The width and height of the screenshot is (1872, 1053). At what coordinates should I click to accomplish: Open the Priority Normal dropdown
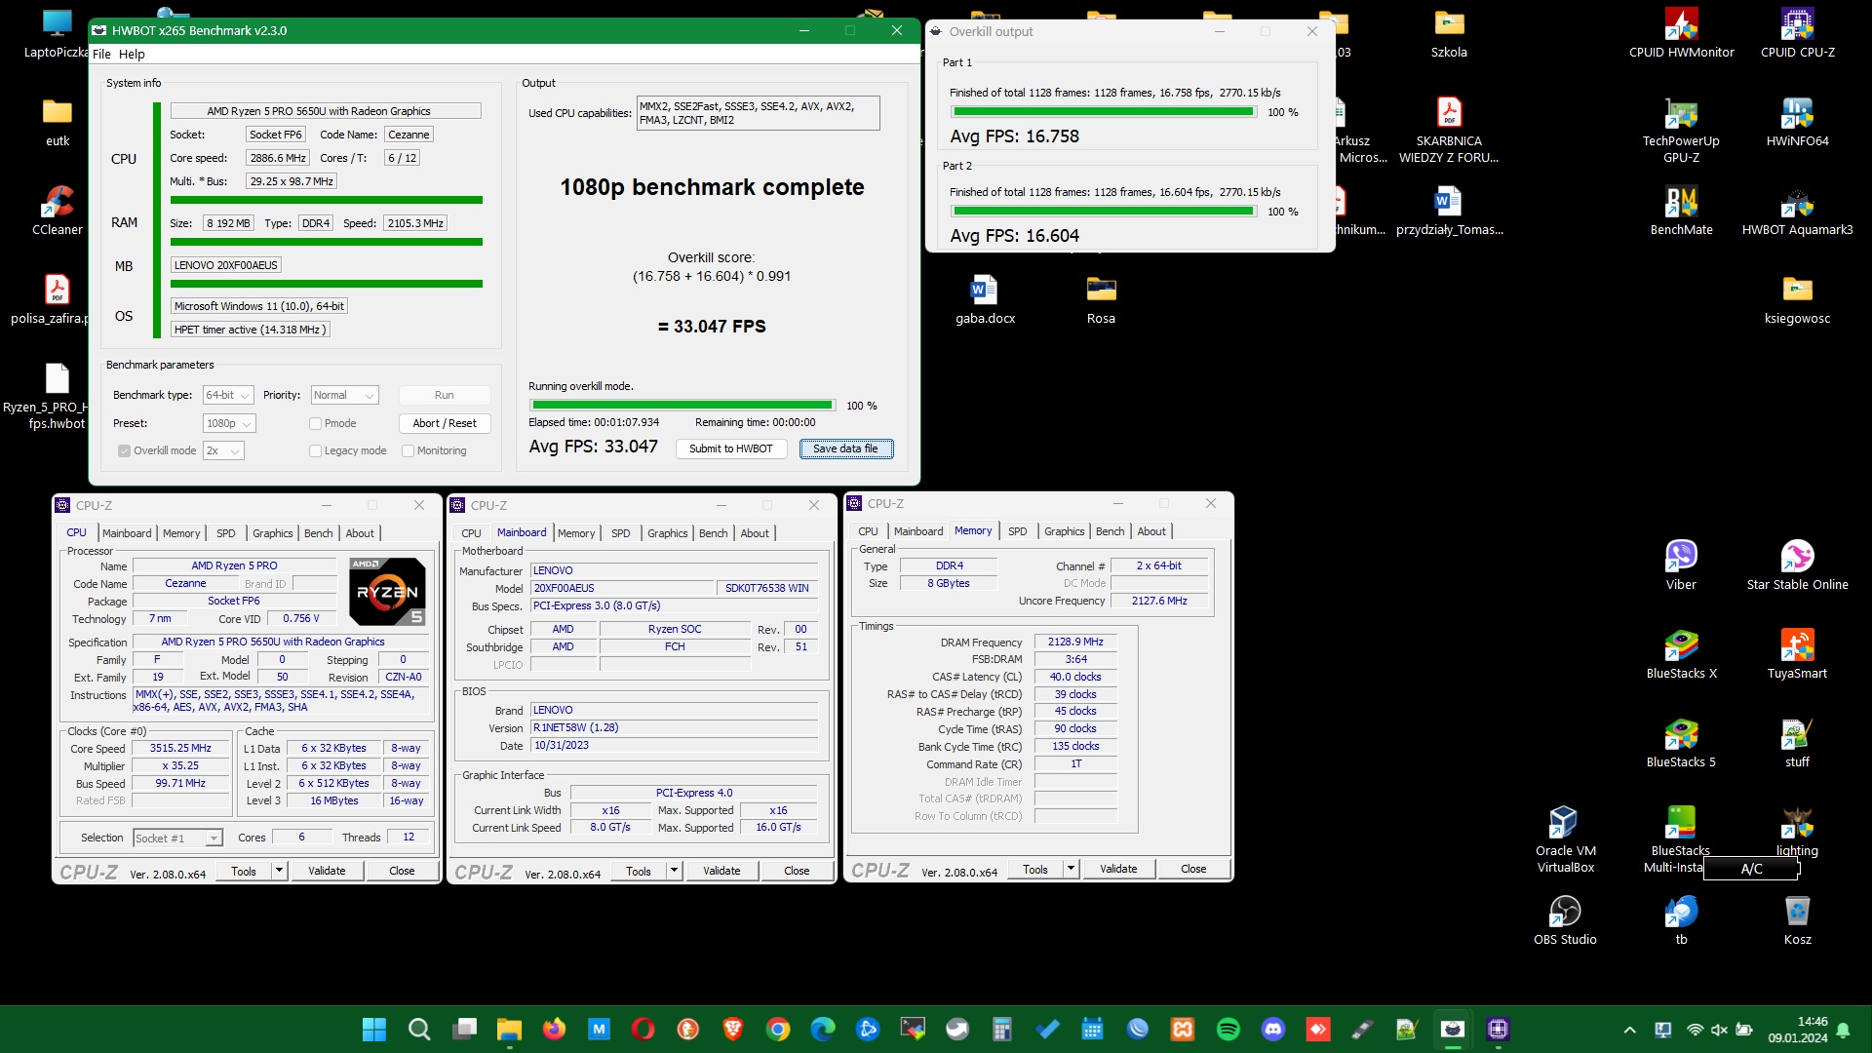click(344, 395)
